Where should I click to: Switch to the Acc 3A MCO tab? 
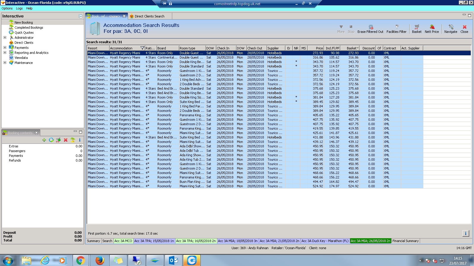click(123, 241)
